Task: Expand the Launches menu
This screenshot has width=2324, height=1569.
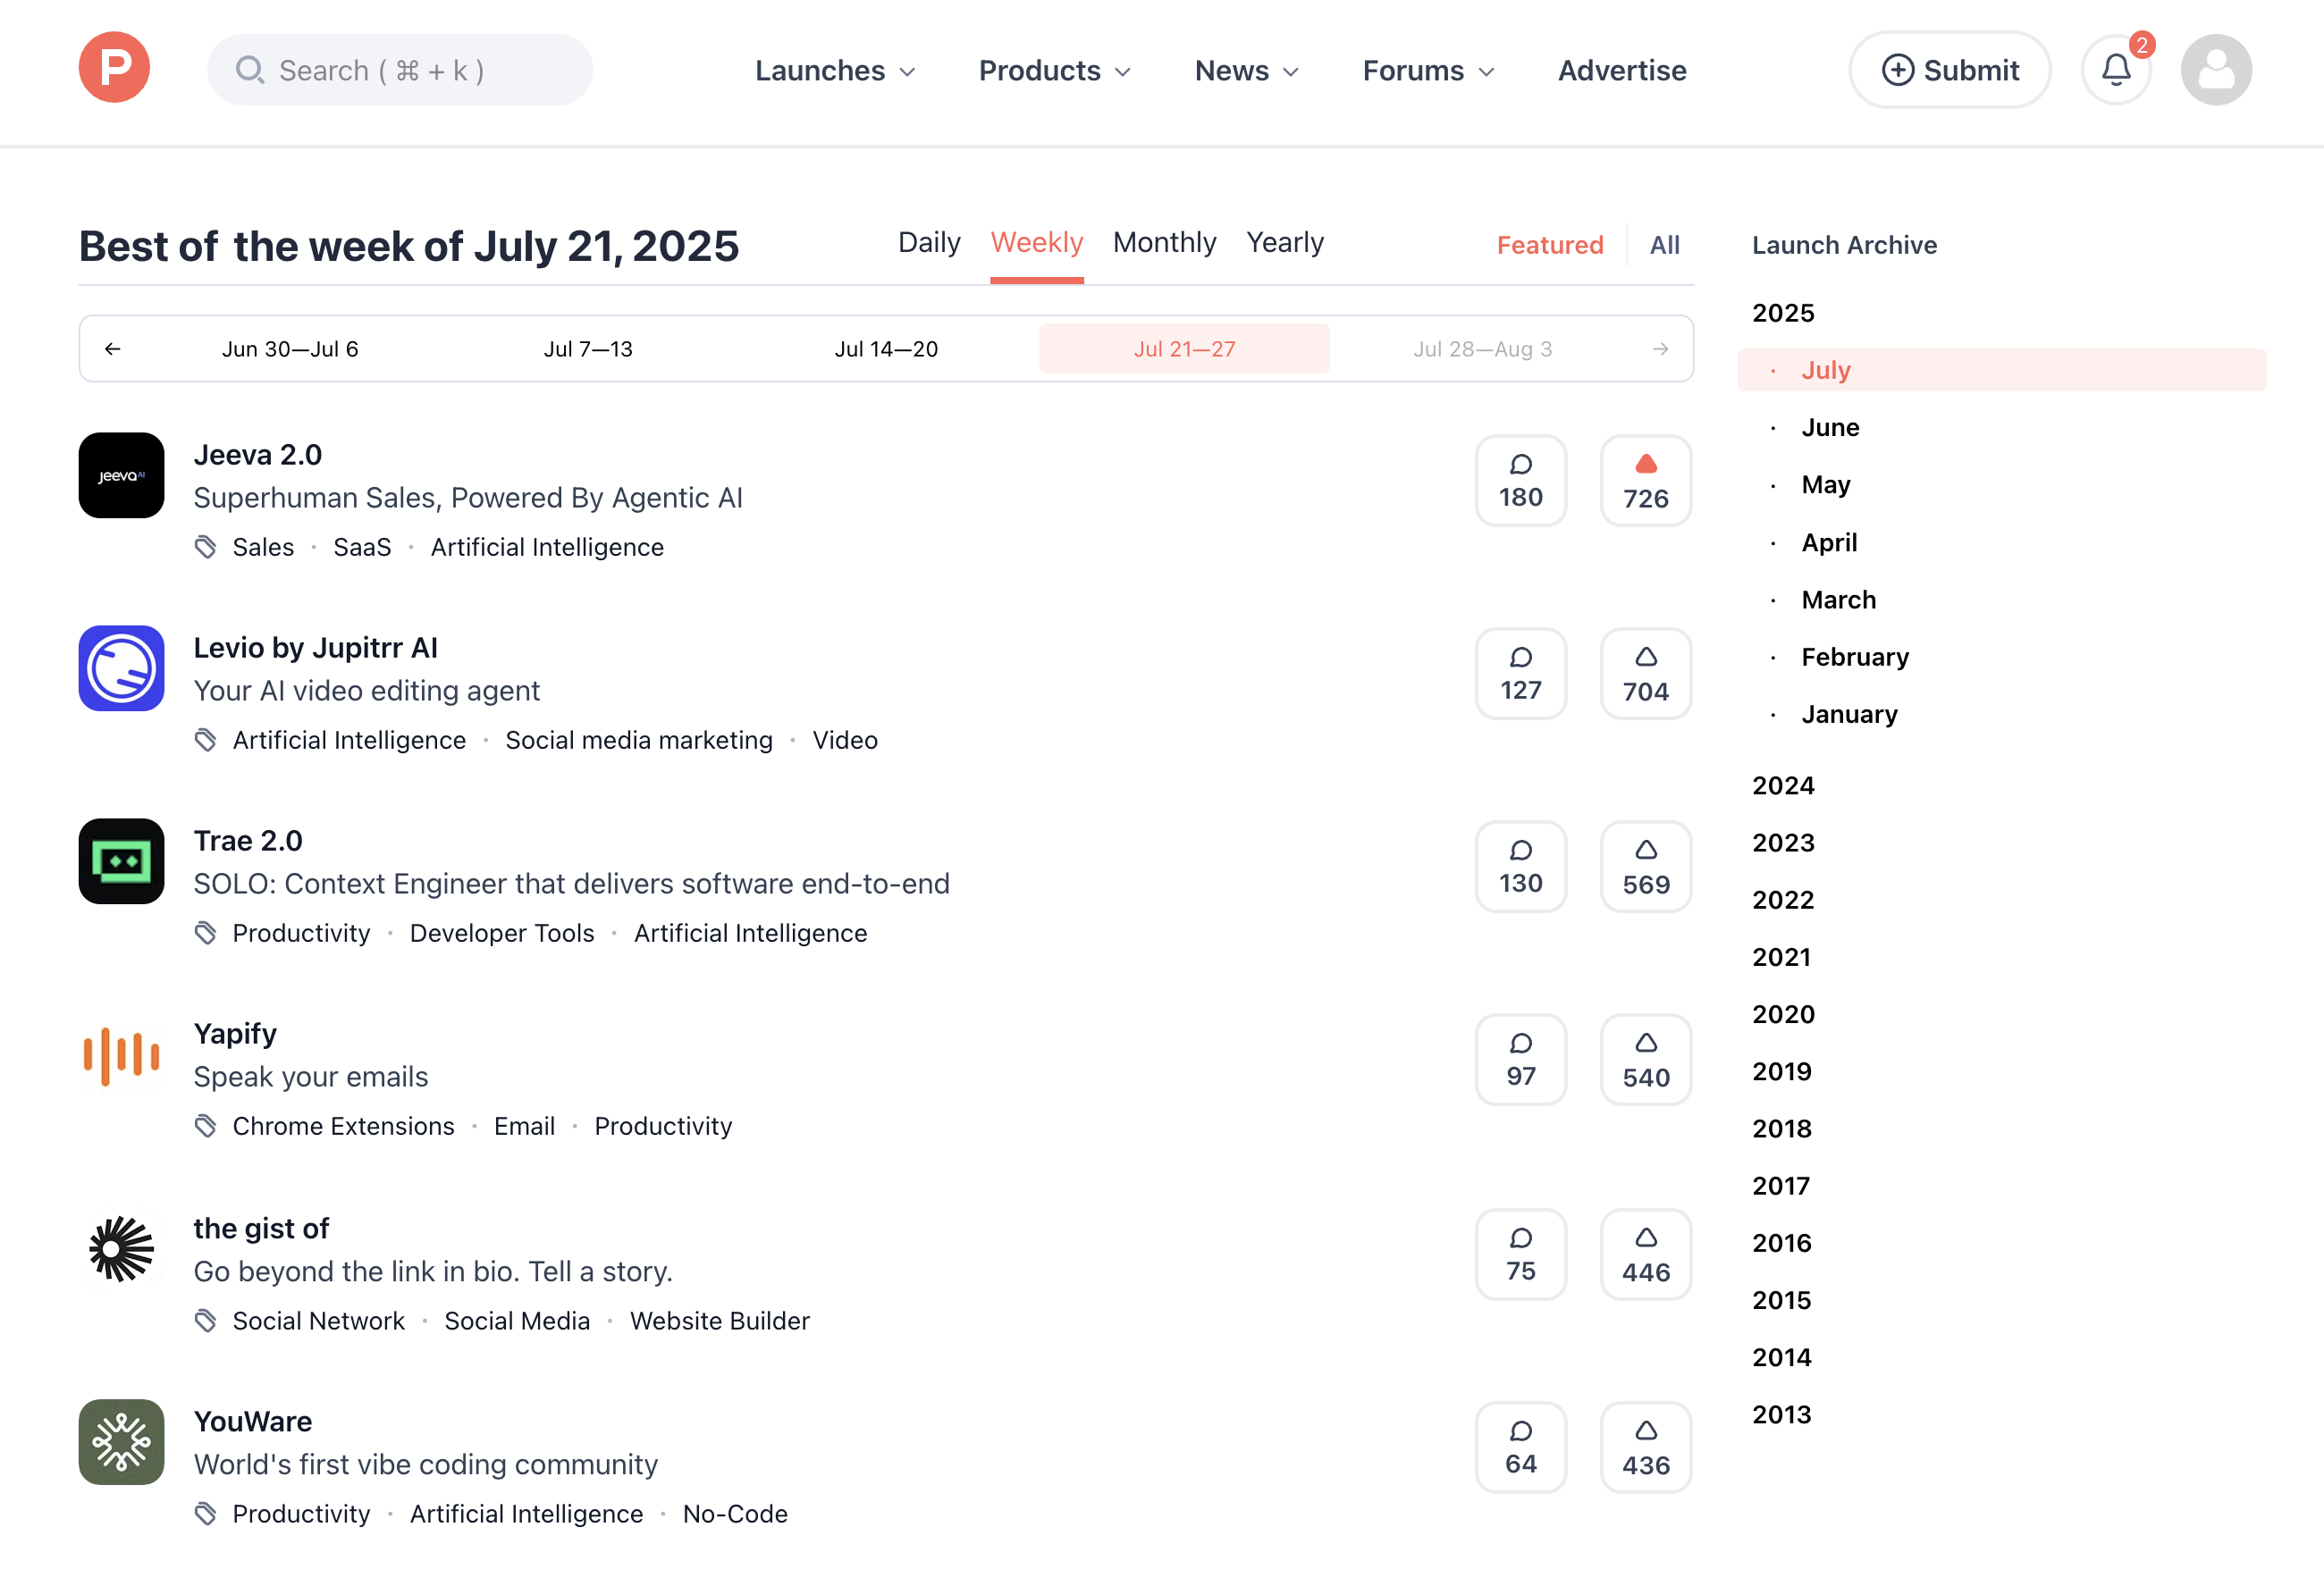Action: pyautogui.click(x=835, y=71)
